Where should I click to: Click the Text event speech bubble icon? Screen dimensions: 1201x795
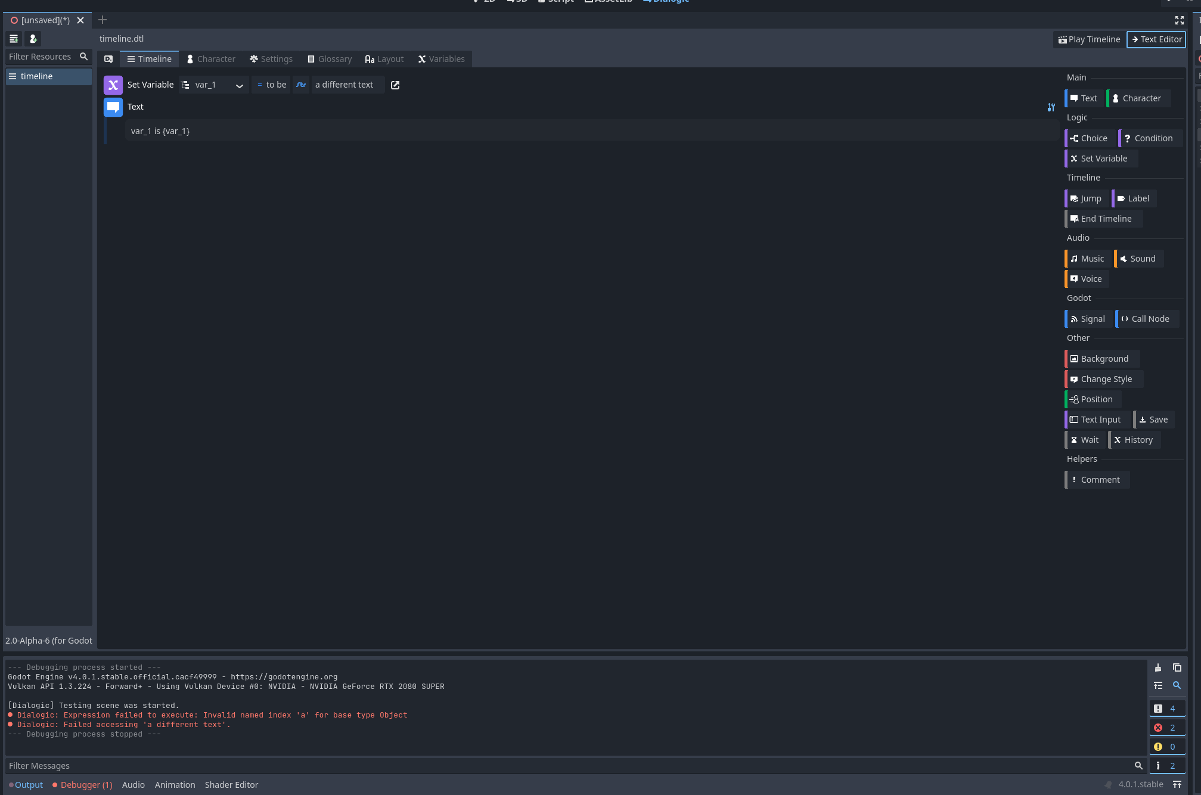point(113,107)
